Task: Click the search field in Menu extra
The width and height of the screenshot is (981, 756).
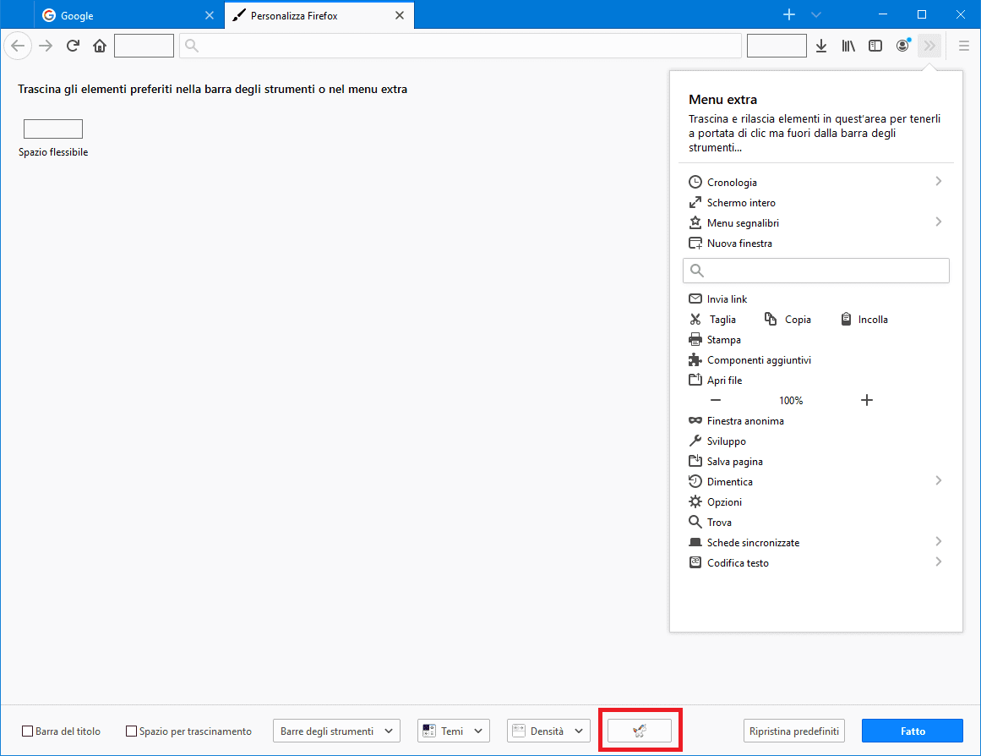Action: pos(815,271)
